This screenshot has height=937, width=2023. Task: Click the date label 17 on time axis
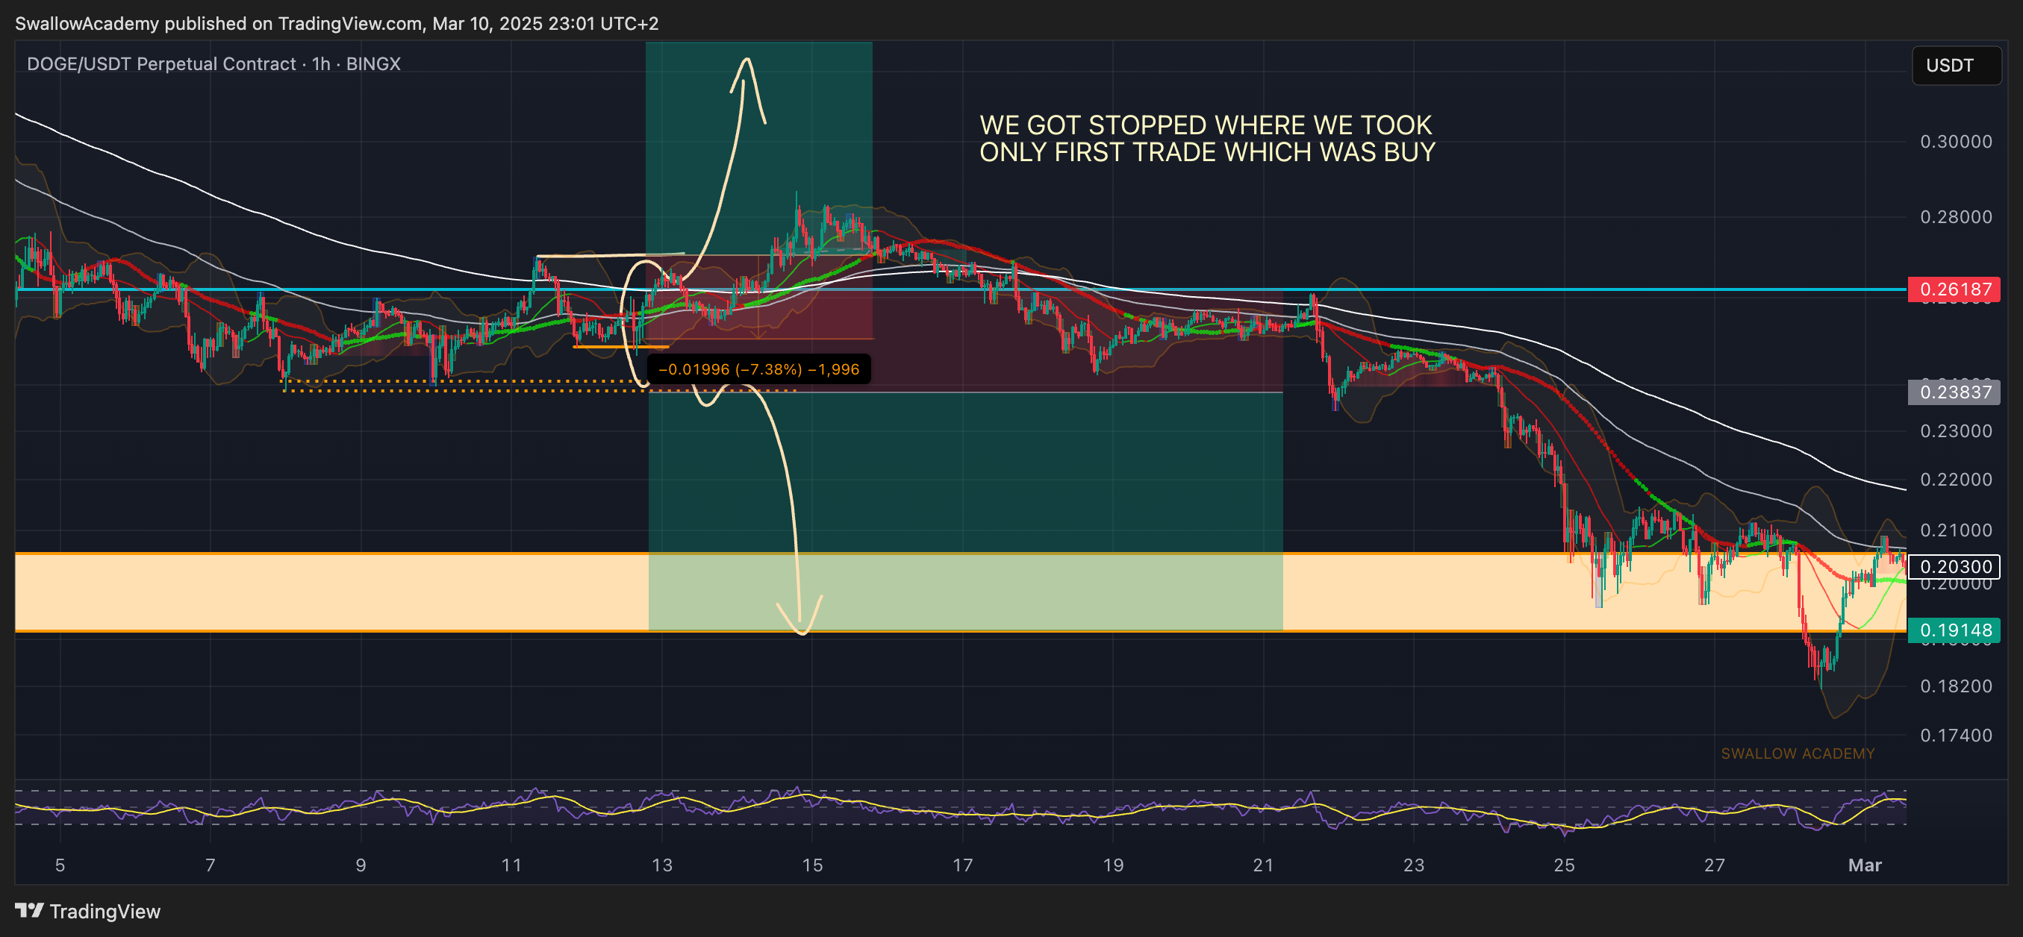(x=963, y=865)
